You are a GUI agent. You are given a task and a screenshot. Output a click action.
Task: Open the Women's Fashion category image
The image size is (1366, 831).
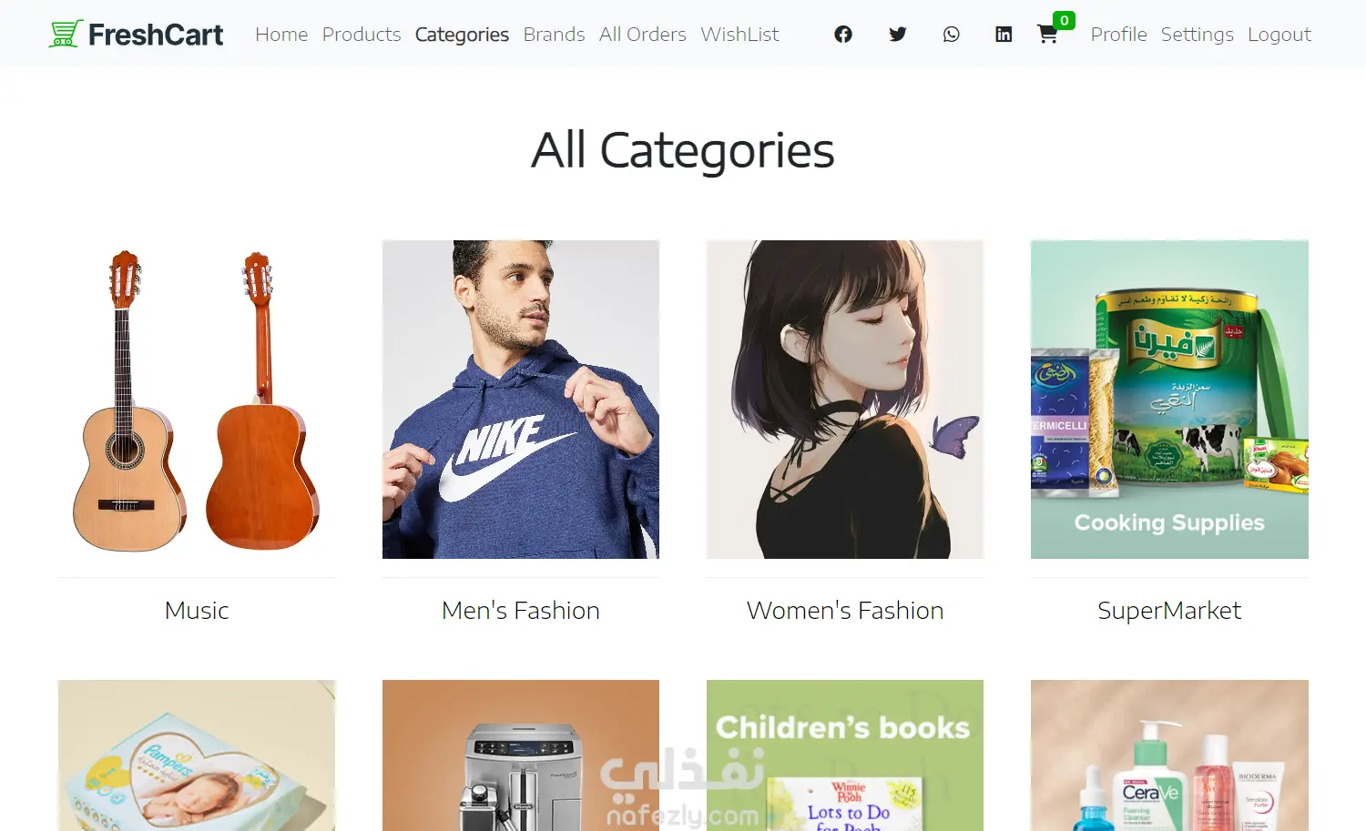click(x=845, y=400)
